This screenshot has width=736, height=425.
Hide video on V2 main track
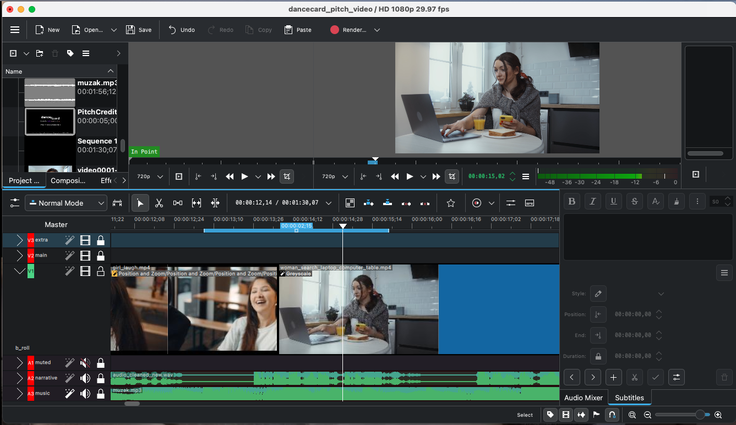[85, 256]
